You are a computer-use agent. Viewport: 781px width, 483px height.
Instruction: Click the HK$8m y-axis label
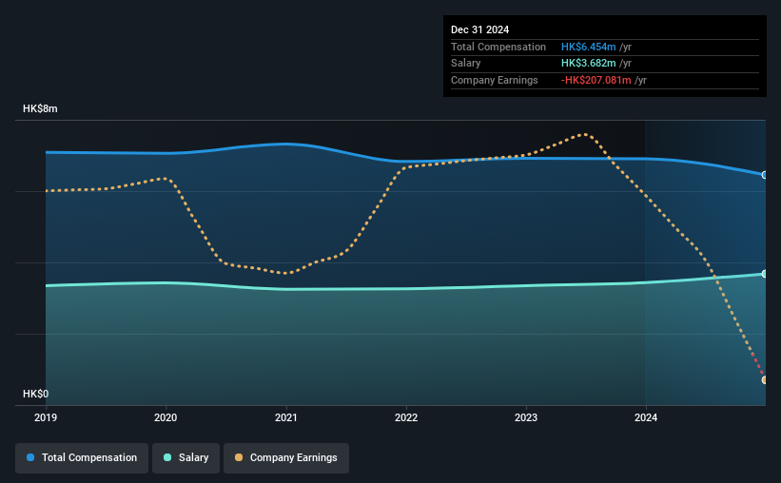coord(40,108)
